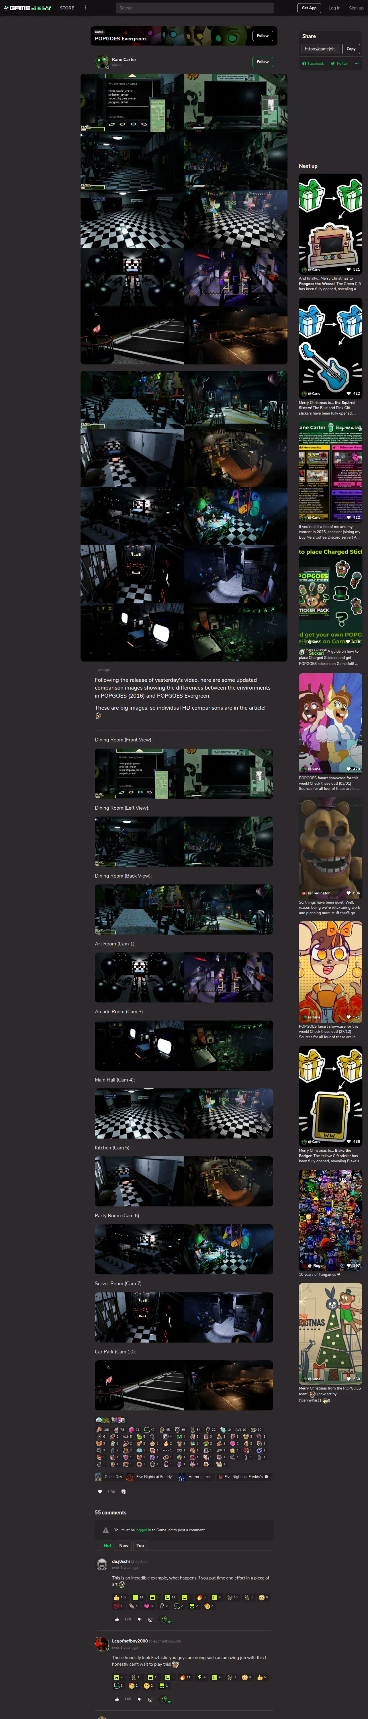Open the Charged Sticker guide post

331,596
